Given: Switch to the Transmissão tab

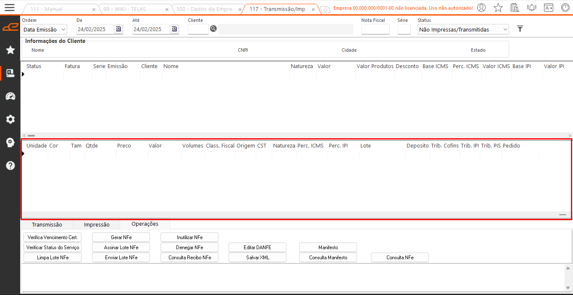Looking at the screenshot, I should pyautogui.click(x=47, y=225).
